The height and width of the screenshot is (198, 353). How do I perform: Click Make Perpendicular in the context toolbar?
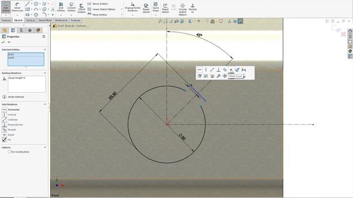(218, 70)
